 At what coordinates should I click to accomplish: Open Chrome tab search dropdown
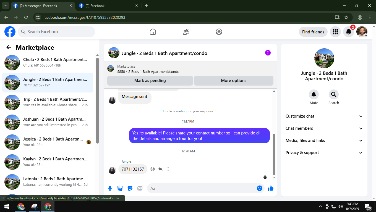[x=5, y=6]
